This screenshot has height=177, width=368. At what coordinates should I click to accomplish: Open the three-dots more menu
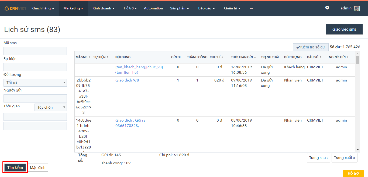251,8
